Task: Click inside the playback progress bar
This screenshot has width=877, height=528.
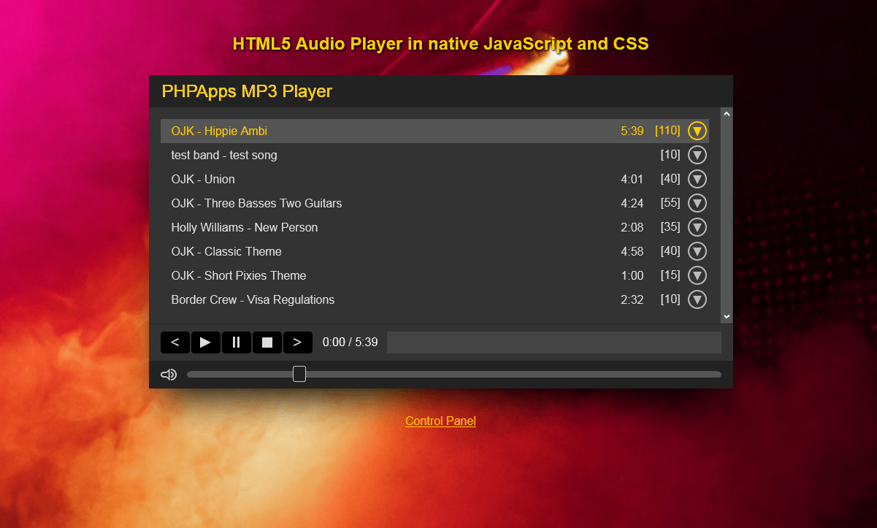Action: pyautogui.click(x=554, y=342)
